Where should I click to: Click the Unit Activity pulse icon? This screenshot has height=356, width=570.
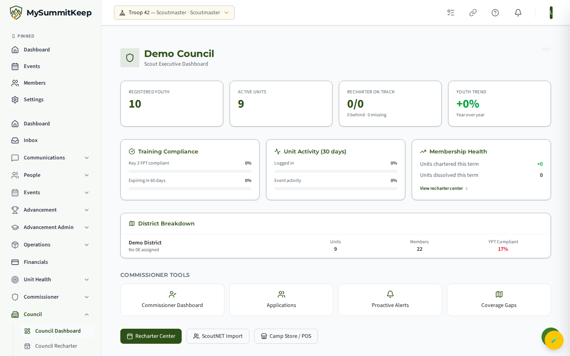coord(277,151)
